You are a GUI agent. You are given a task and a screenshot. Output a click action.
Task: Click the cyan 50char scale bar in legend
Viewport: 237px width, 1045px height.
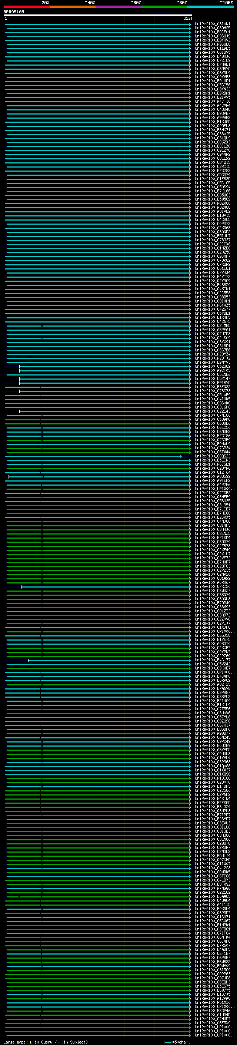[168, 1042]
